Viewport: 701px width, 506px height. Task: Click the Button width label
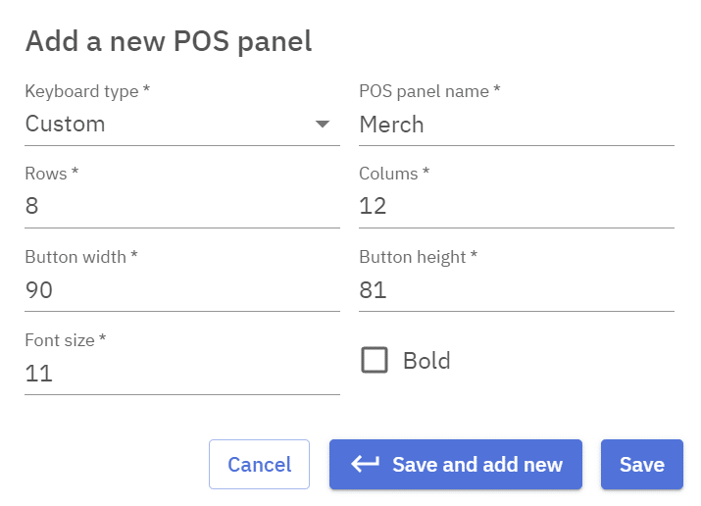click(x=81, y=257)
